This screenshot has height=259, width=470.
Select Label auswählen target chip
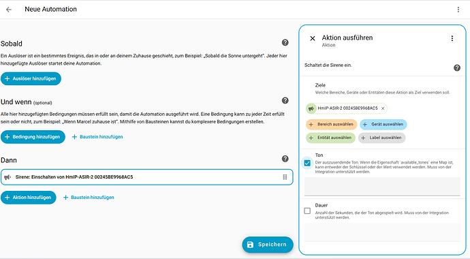click(381, 138)
